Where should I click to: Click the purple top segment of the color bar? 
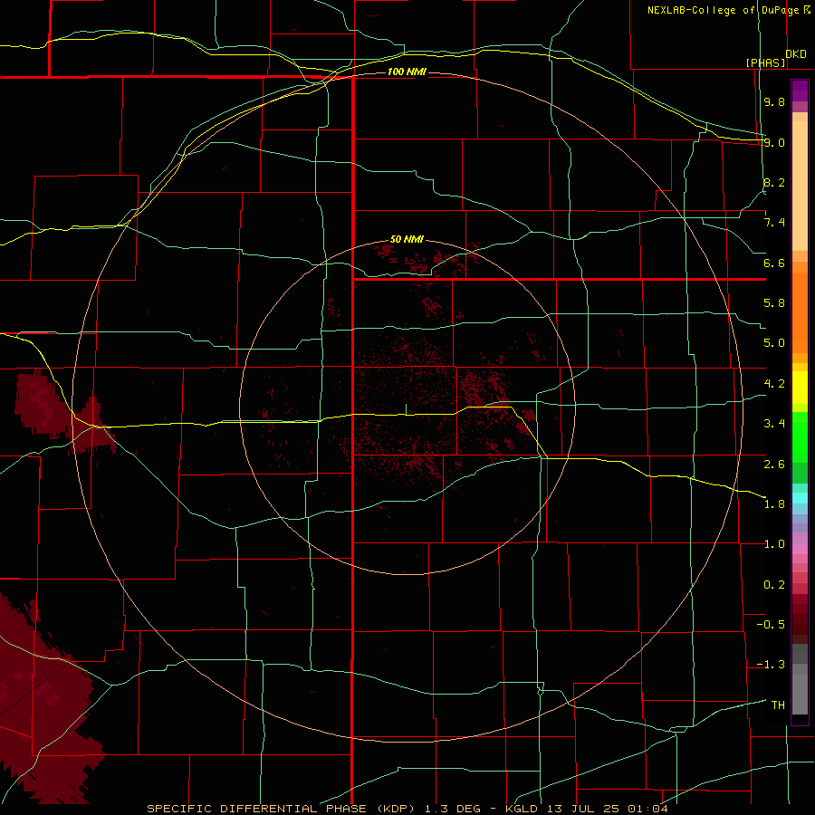point(800,91)
